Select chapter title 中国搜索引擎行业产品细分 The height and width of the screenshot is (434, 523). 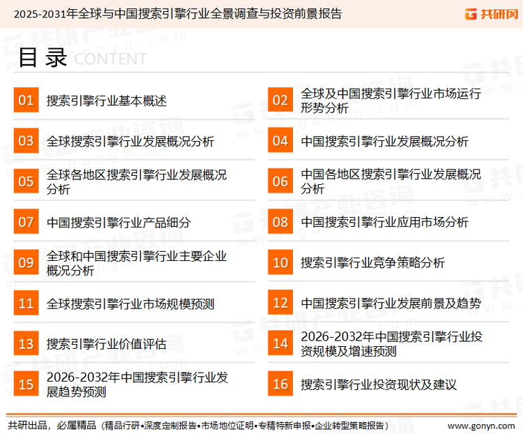(x=119, y=223)
